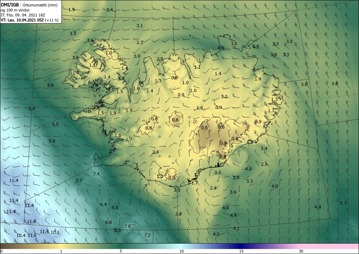Select the map value "7.2"
The image size is (359, 254).
(x=147, y=235)
